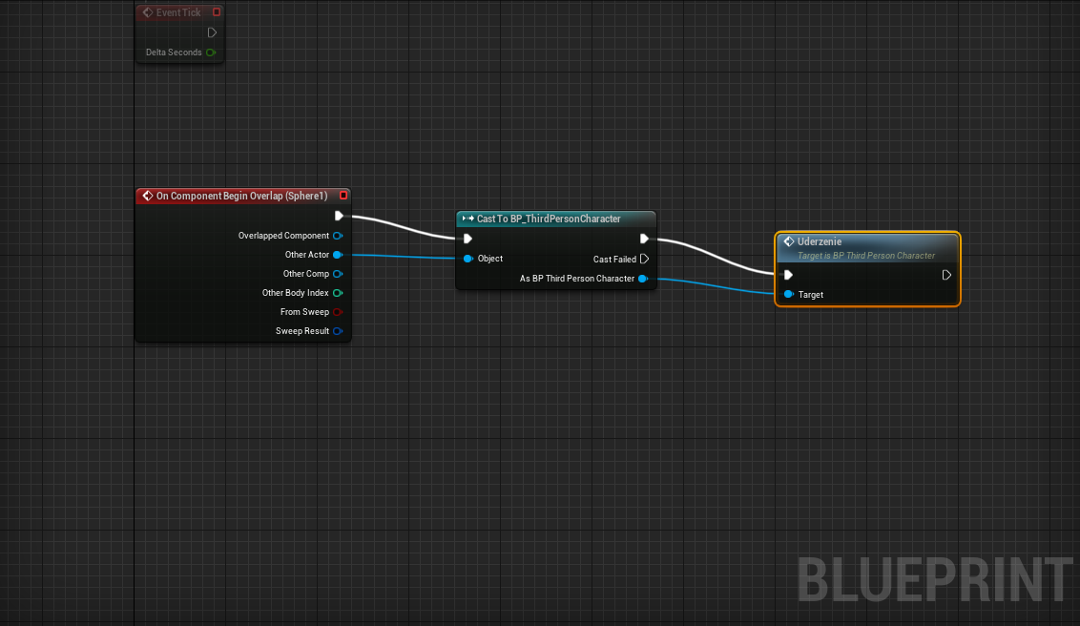1080x626 pixels.
Task: Click the delegate pin on the Begin Overlap node
Action: pos(343,196)
